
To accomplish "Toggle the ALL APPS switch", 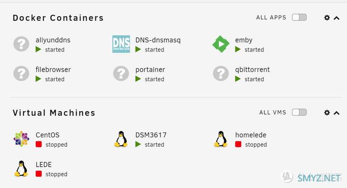I will click(x=299, y=17).
